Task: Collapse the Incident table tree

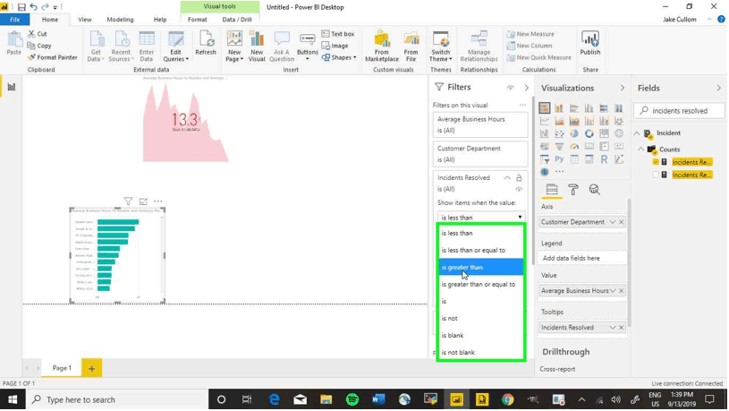Action: click(637, 133)
